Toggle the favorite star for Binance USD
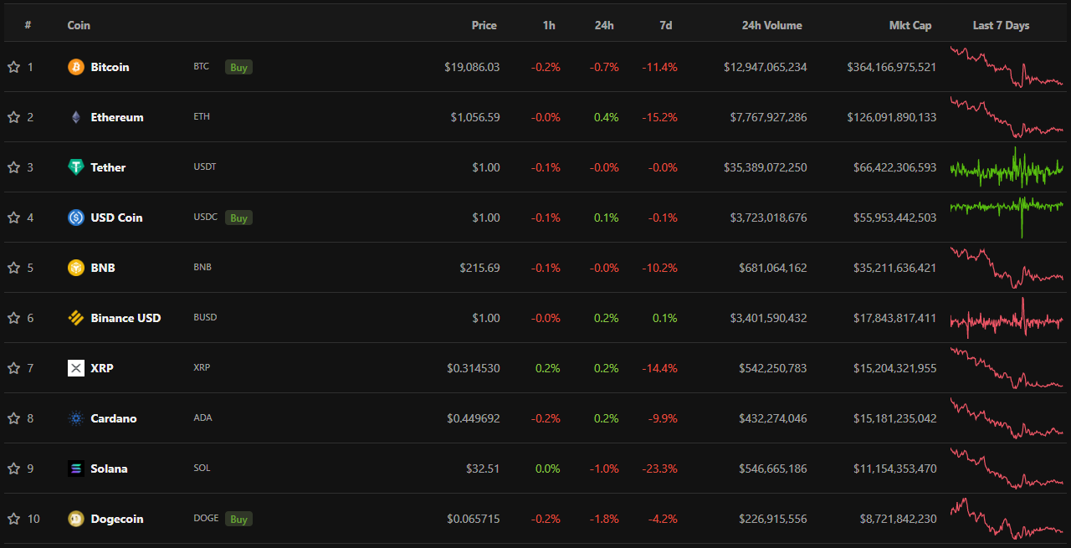The width and height of the screenshot is (1071, 548). (x=13, y=318)
